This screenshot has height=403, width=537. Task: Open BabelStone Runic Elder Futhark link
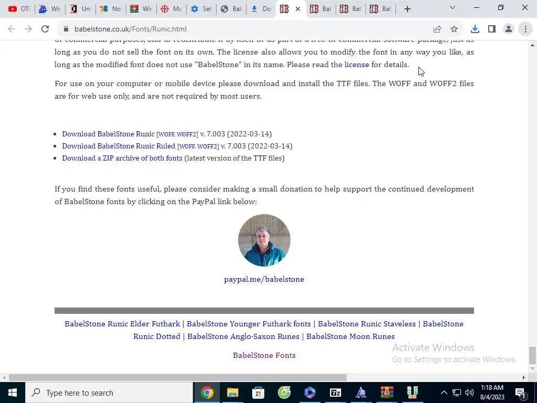(122, 324)
